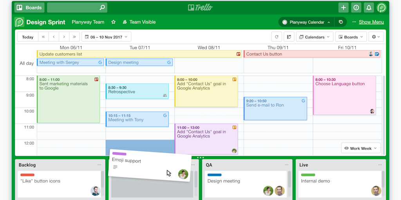Image resolution: width=401 pixels, height=200 pixels.
Task: Open the Backlog list menu dots
Action: point(99,165)
